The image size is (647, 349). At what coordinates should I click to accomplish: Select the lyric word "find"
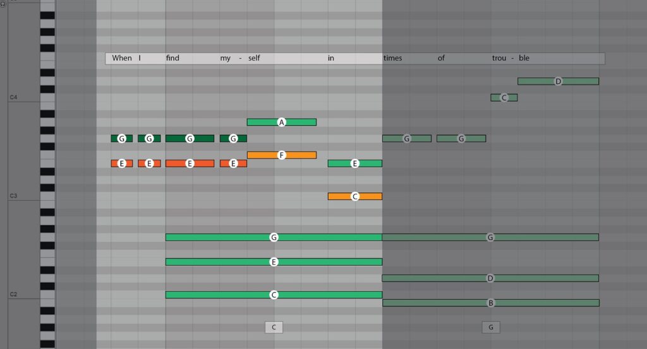click(x=172, y=58)
